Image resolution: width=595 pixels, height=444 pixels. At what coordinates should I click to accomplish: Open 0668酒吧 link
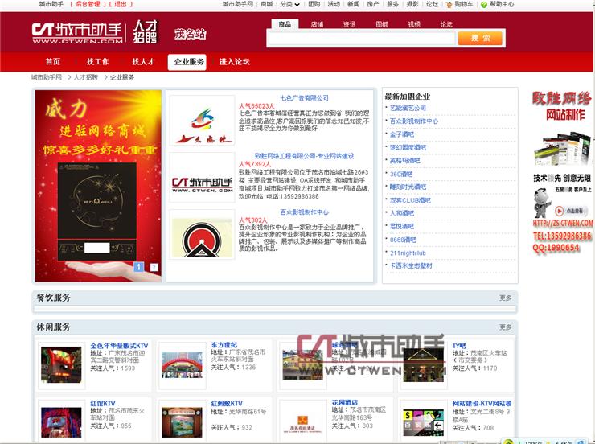tap(403, 240)
